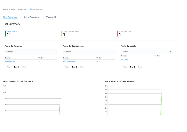Switch to the Cycle Summary tab
The width and height of the screenshot is (187, 132).
pos(32,17)
